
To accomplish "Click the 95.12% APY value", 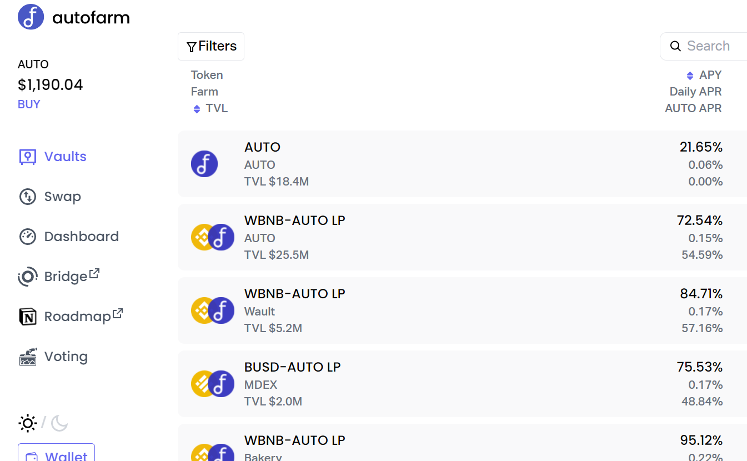I will [x=701, y=440].
